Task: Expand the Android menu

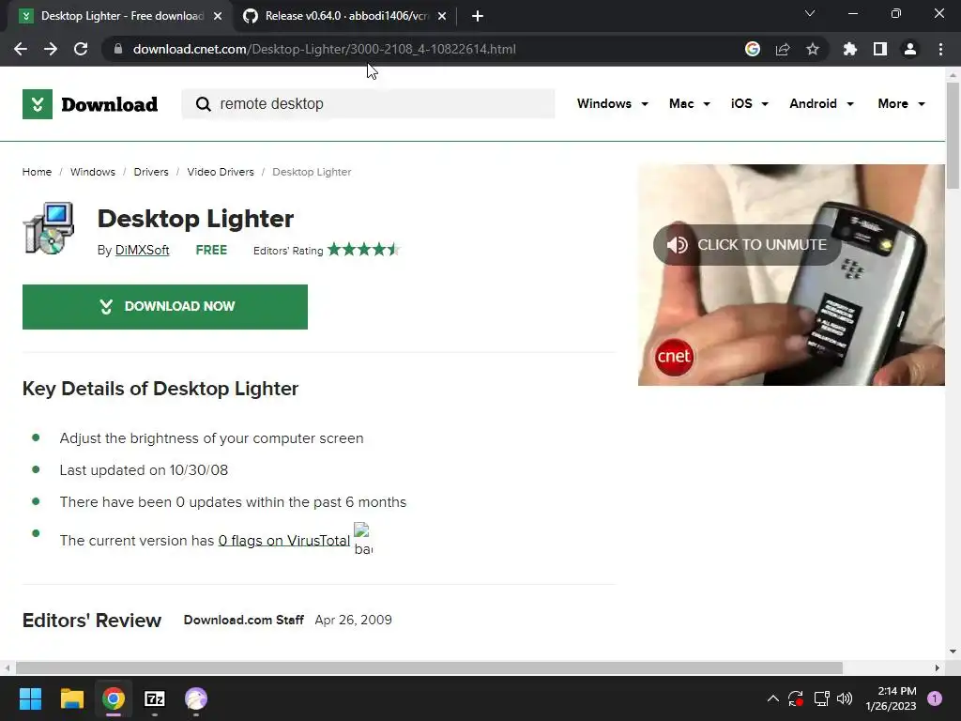Action: (x=821, y=103)
